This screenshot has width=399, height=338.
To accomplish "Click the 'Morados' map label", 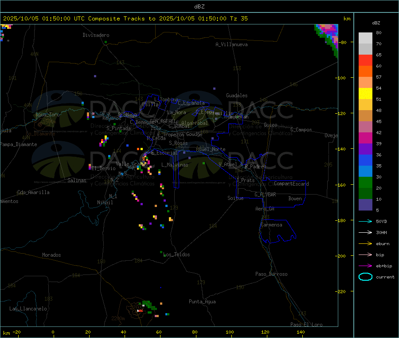I will (51, 255).
